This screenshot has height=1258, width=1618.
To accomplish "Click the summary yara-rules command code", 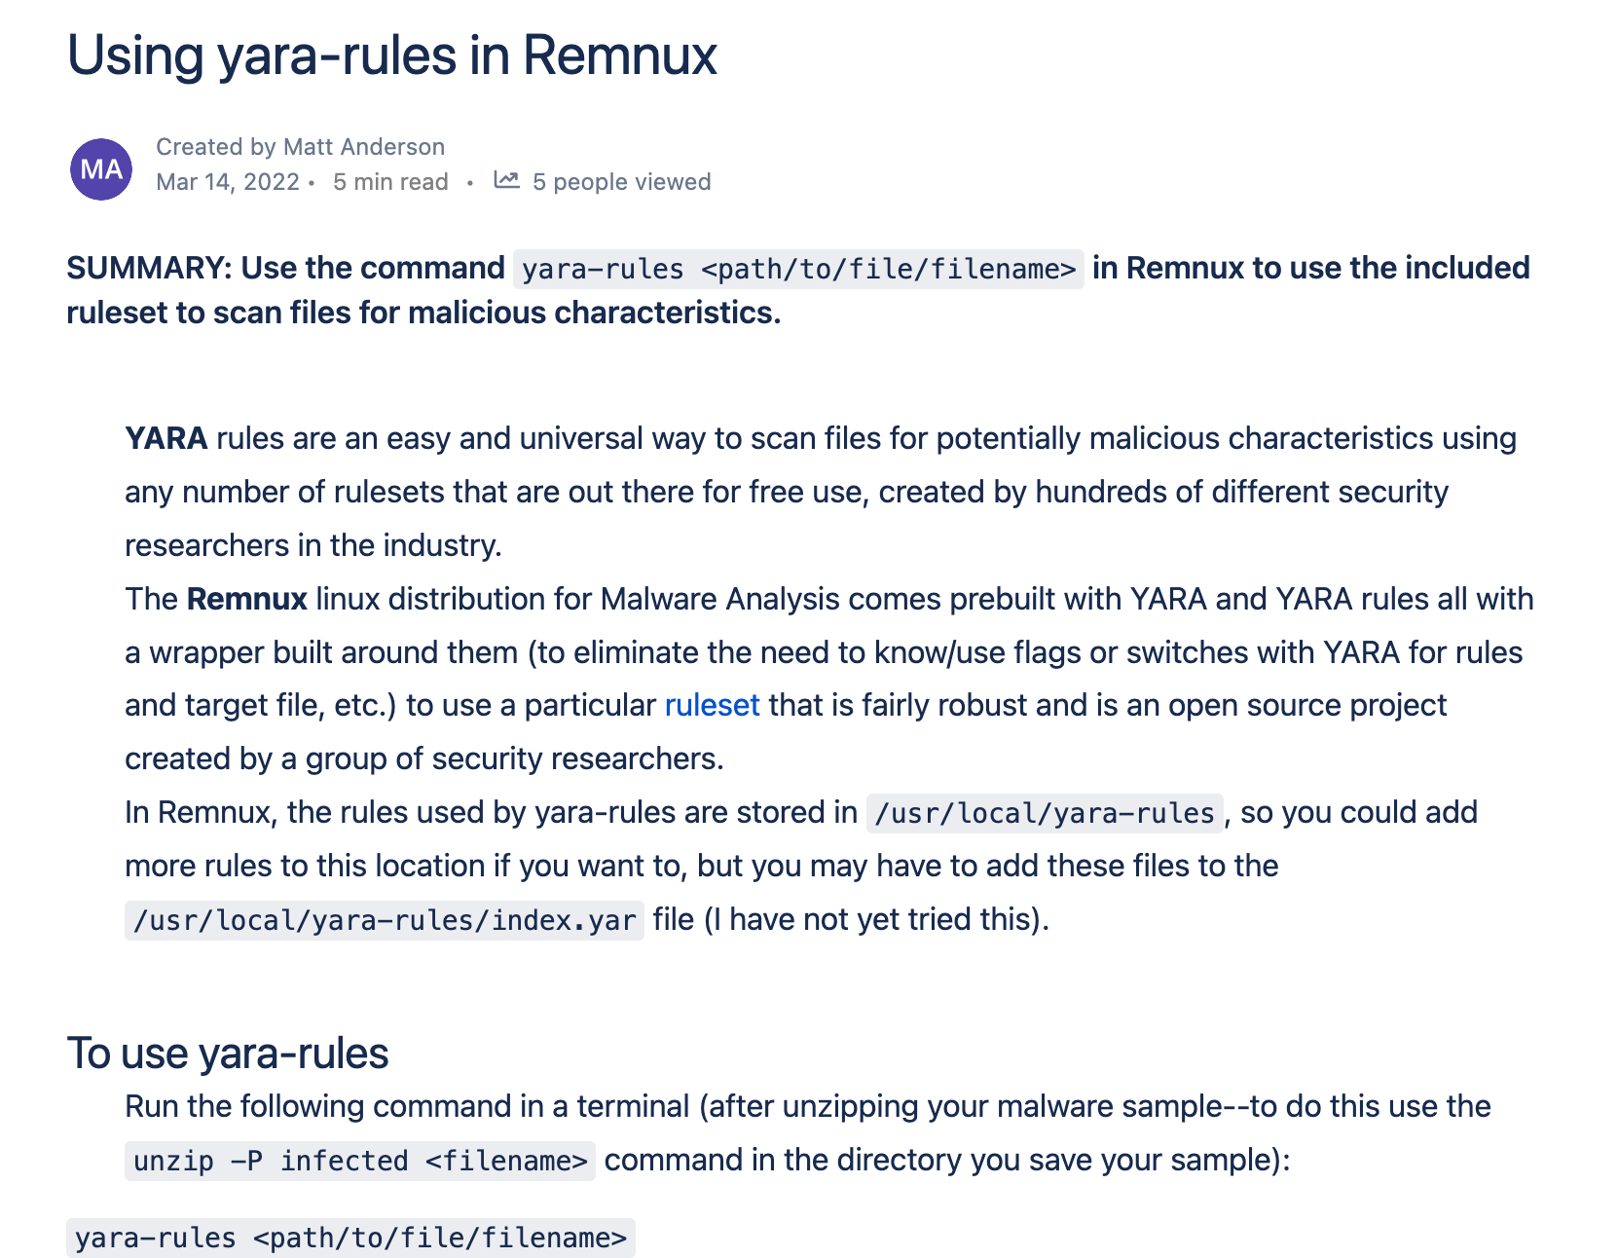I will click(798, 269).
